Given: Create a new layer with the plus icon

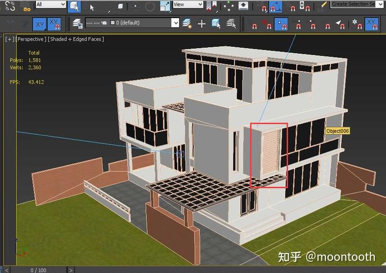Looking at the screenshot, I should point(202,23).
